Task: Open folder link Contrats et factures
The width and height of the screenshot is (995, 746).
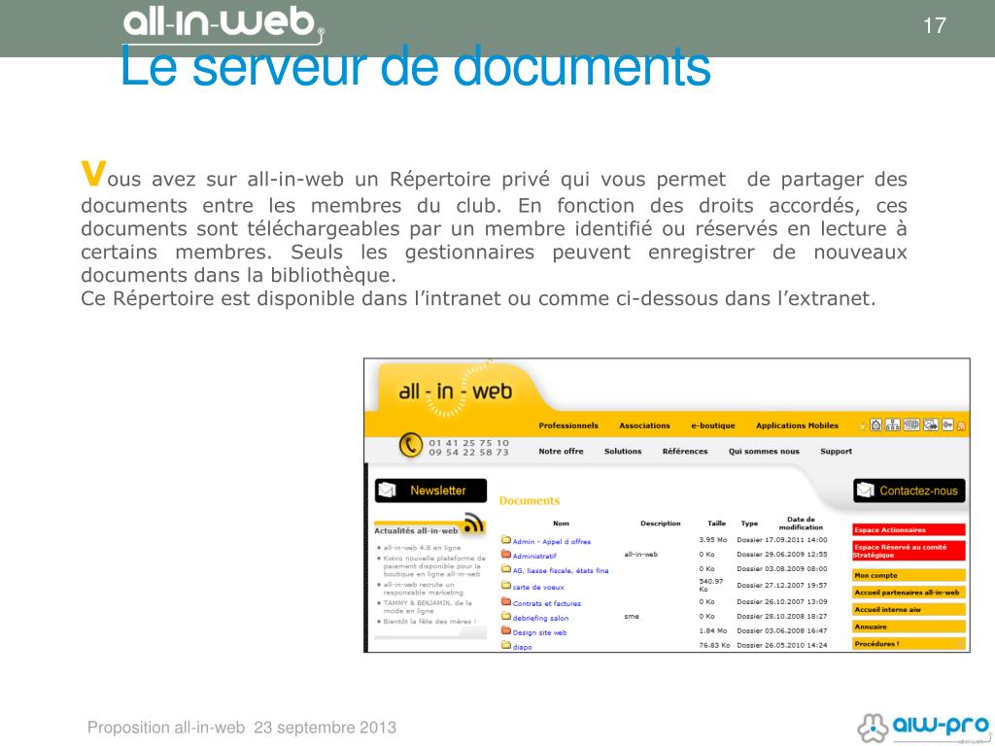Action: 546,604
